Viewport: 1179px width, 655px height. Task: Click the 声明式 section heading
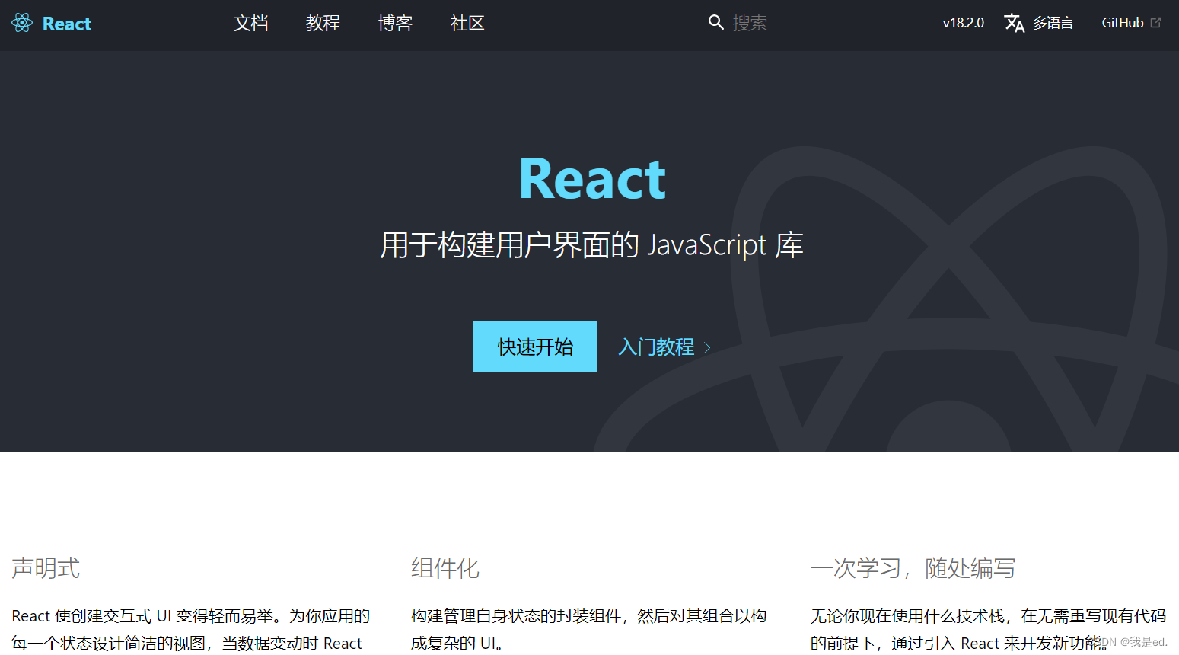click(x=44, y=567)
